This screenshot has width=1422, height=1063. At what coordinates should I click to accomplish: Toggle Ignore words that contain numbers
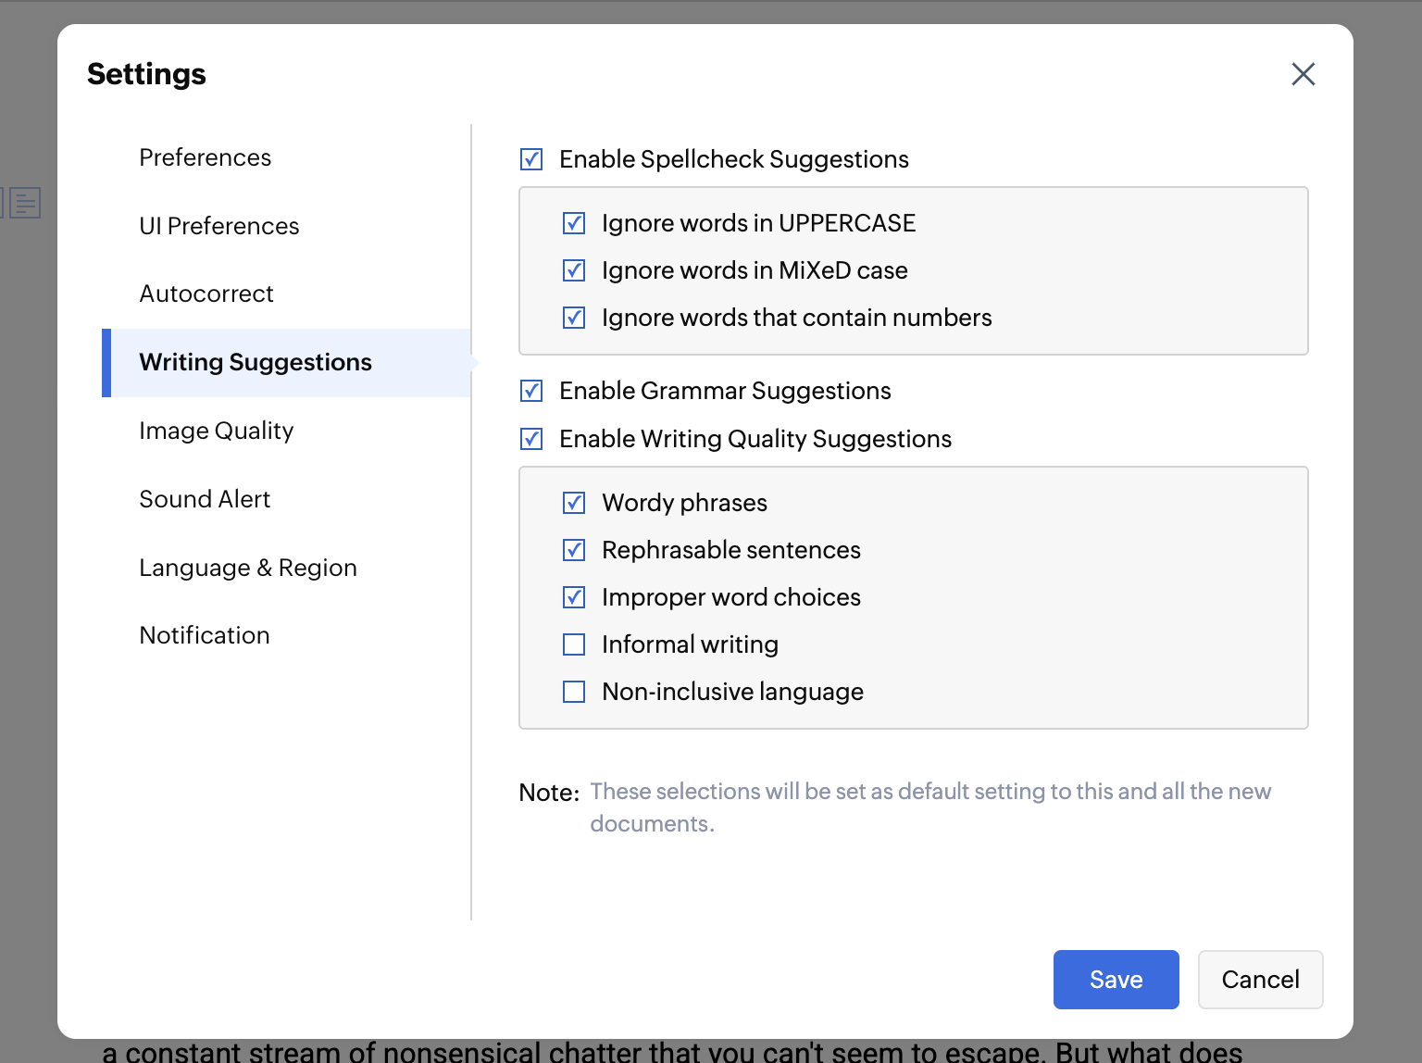[574, 318]
